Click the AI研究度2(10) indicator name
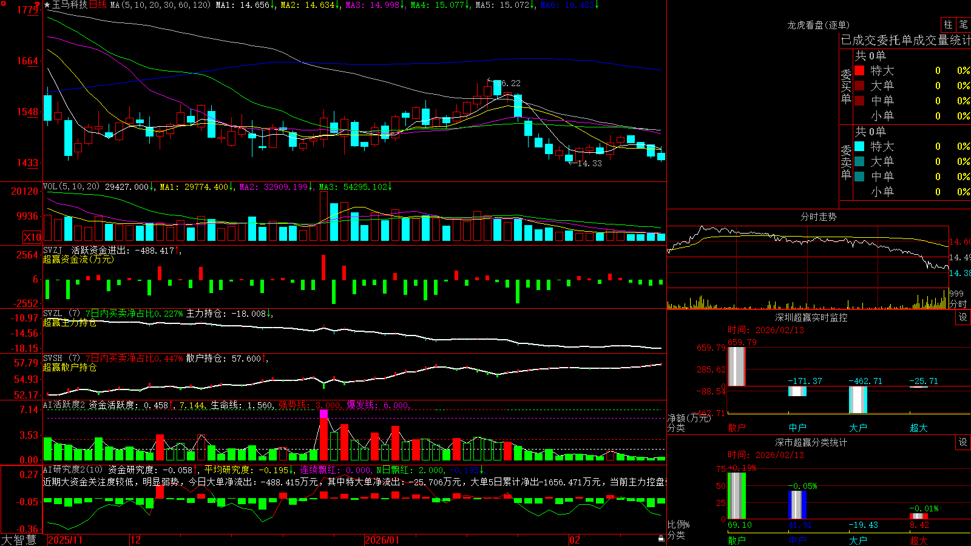This screenshot has height=546, width=971. click(x=73, y=470)
